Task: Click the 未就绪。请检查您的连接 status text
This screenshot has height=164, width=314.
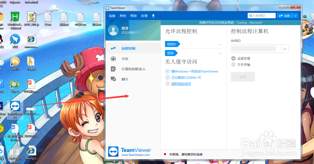Action: 186,154
